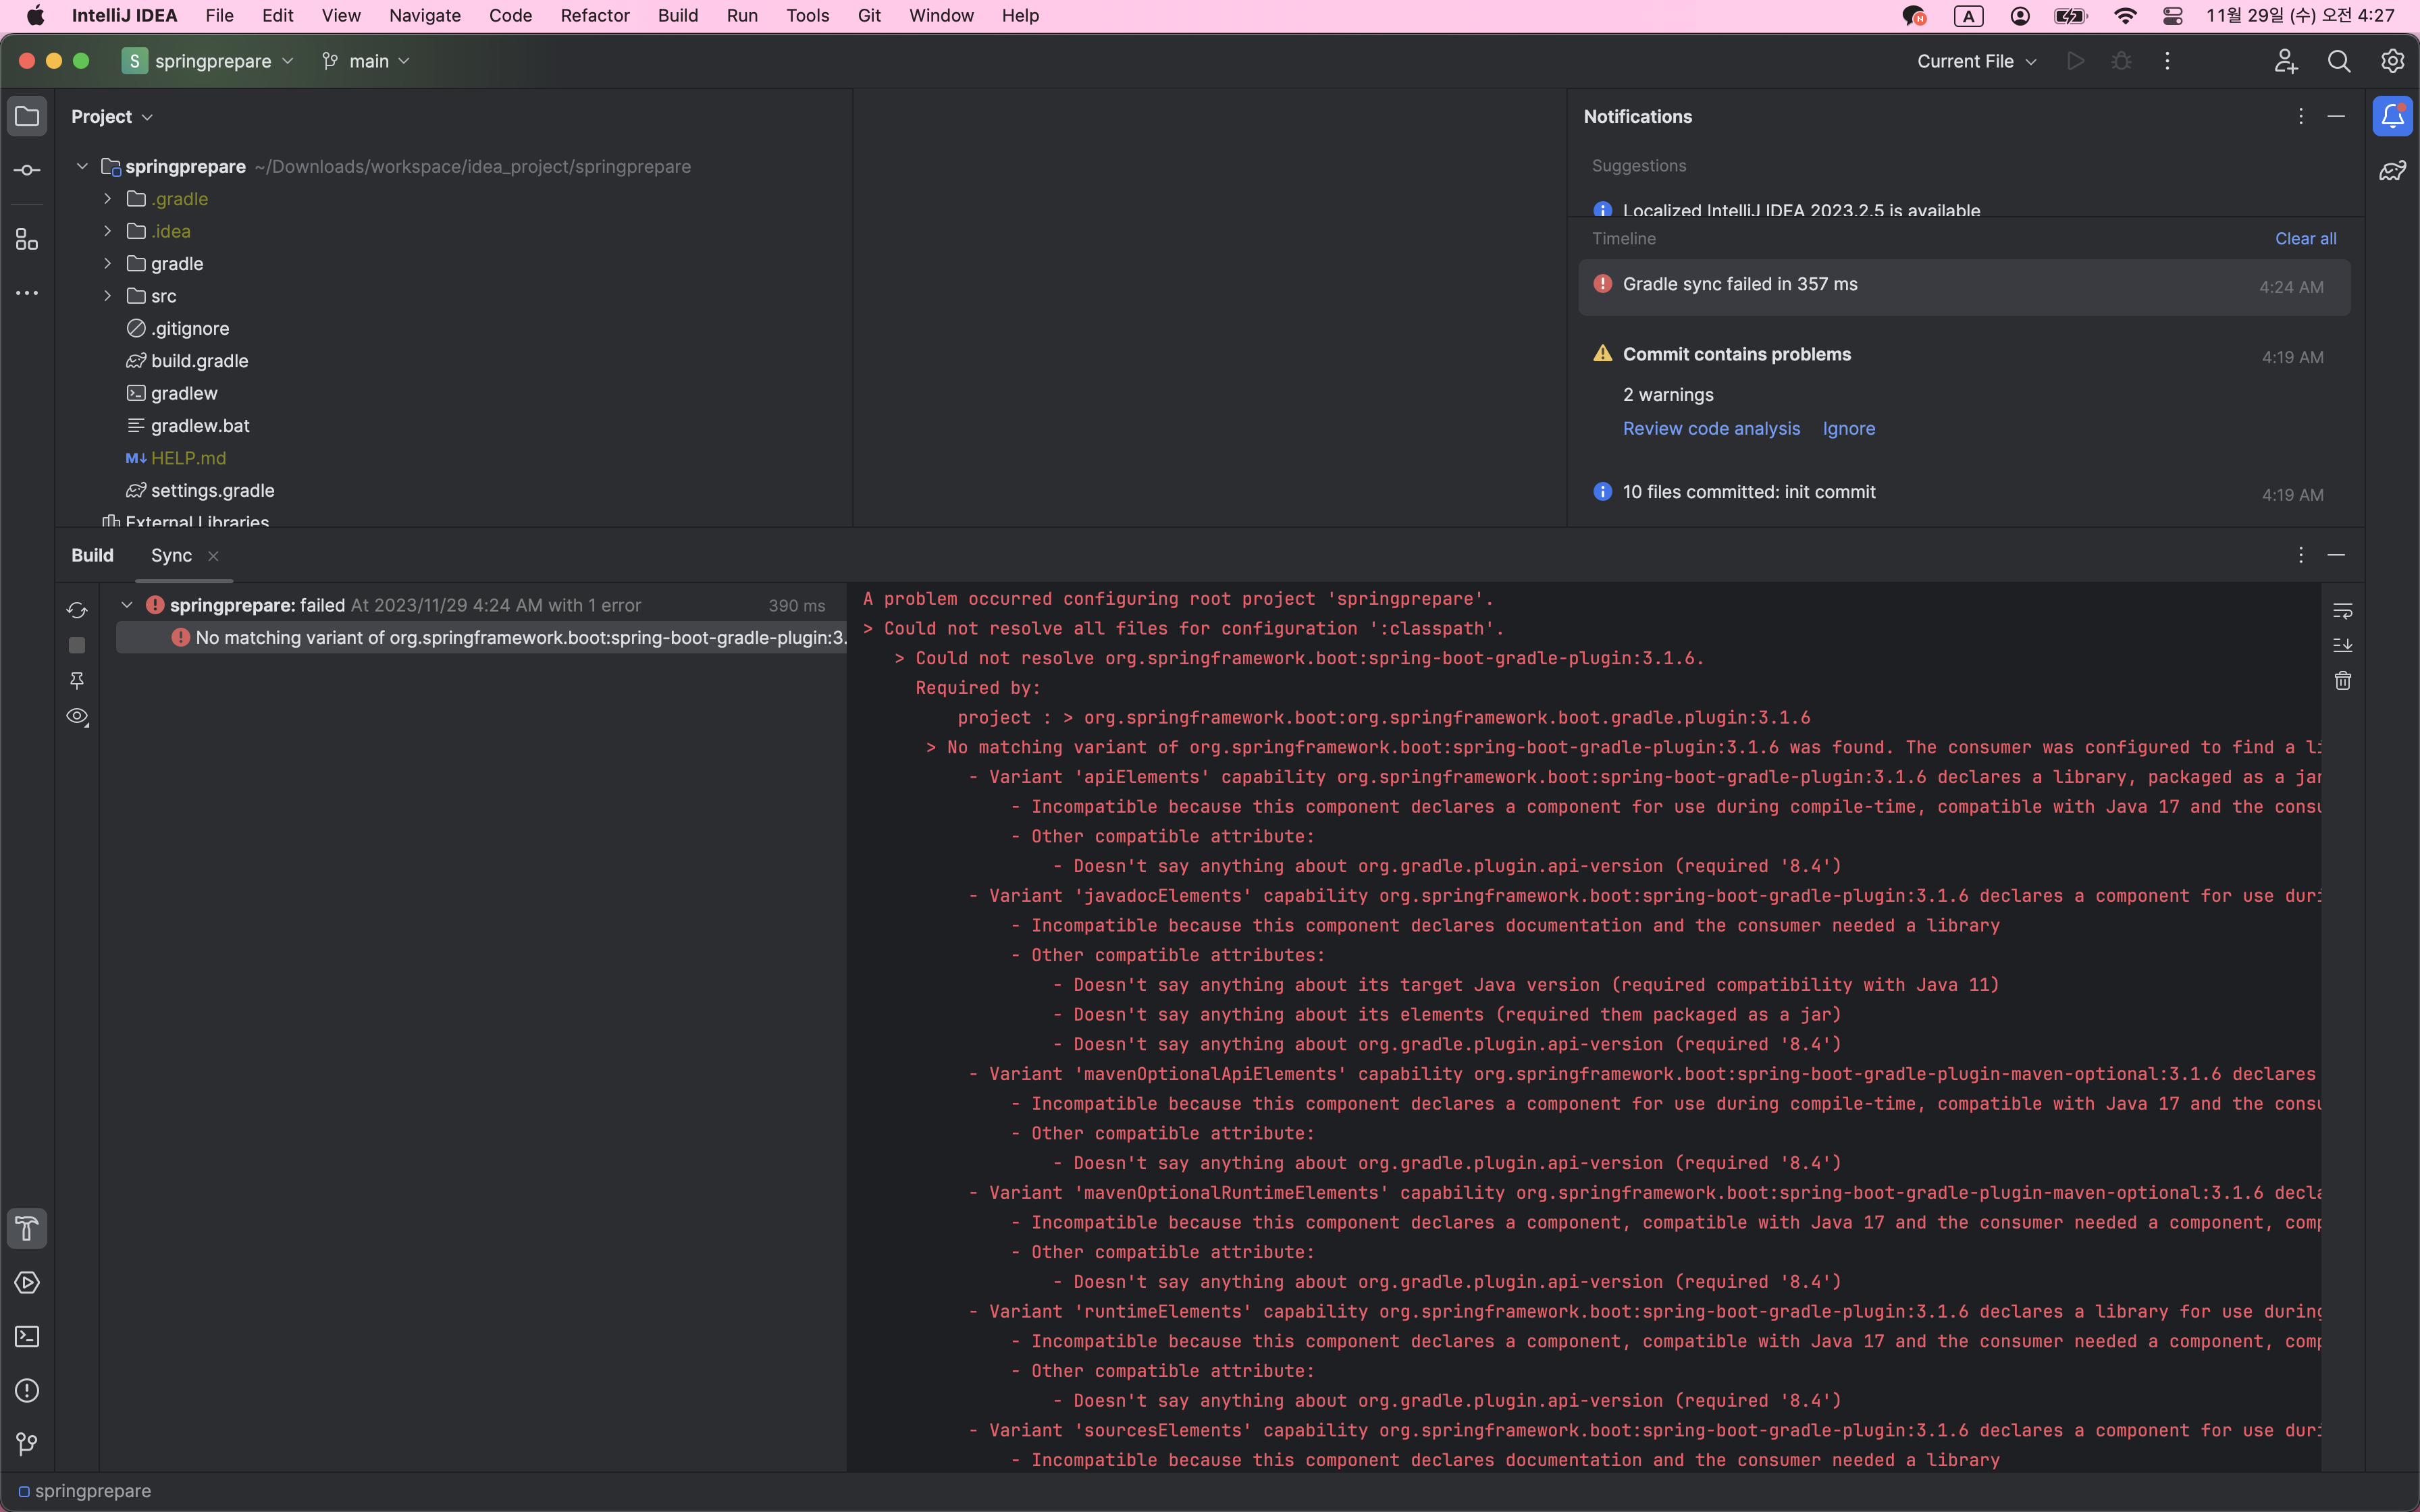Collapse the springprepare project root
Screen dimensions: 2420x1512
82,166
